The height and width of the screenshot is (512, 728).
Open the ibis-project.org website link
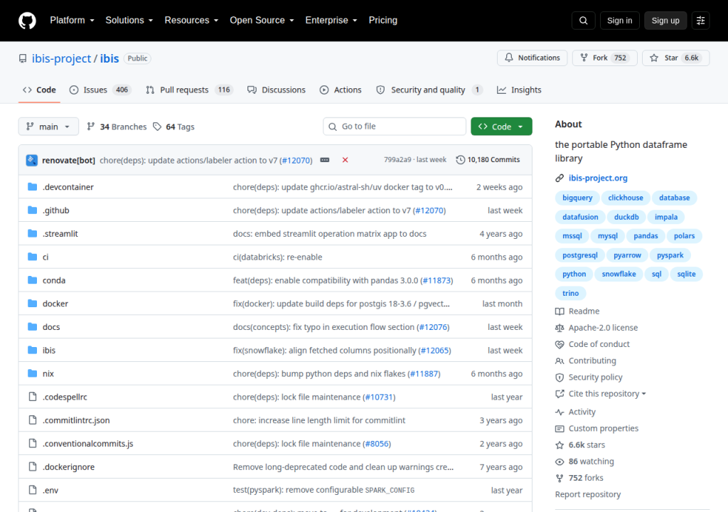pyautogui.click(x=597, y=178)
